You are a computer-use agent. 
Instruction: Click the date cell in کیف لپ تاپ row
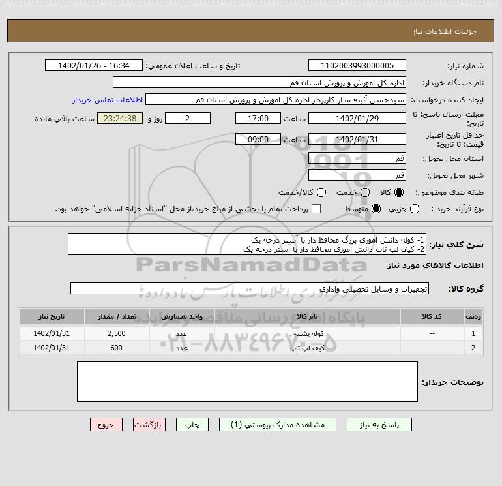point(52,348)
